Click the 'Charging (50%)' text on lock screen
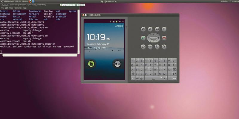 (x=99, y=48)
